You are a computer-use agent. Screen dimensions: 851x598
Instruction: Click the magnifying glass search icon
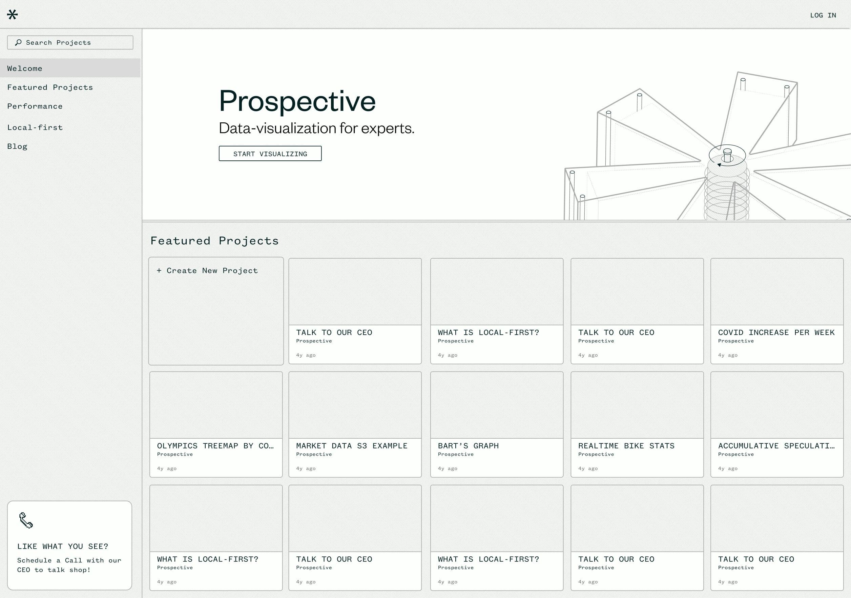(18, 42)
